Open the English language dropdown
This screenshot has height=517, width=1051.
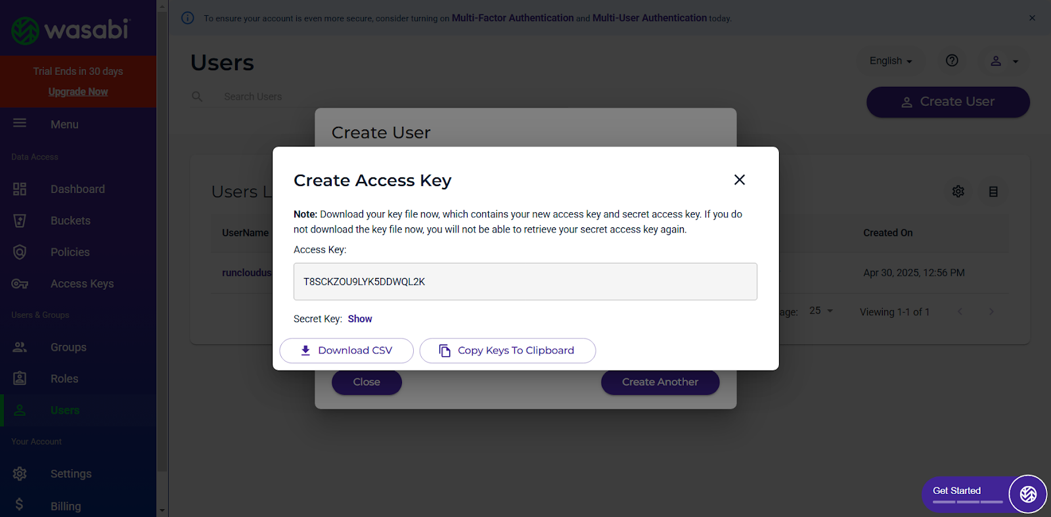click(891, 60)
